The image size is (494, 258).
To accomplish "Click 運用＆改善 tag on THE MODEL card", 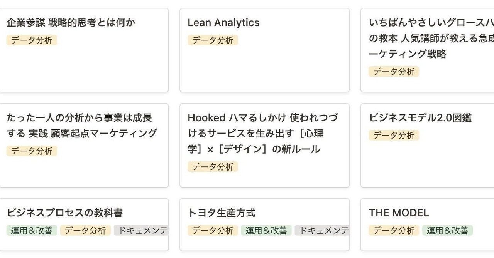I will coord(447,231).
